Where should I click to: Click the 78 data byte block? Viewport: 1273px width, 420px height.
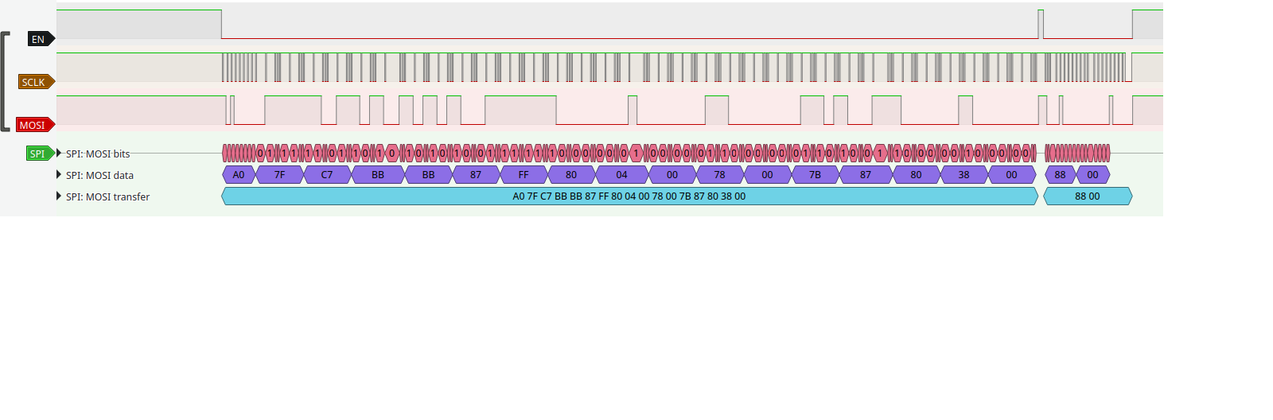click(720, 174)
